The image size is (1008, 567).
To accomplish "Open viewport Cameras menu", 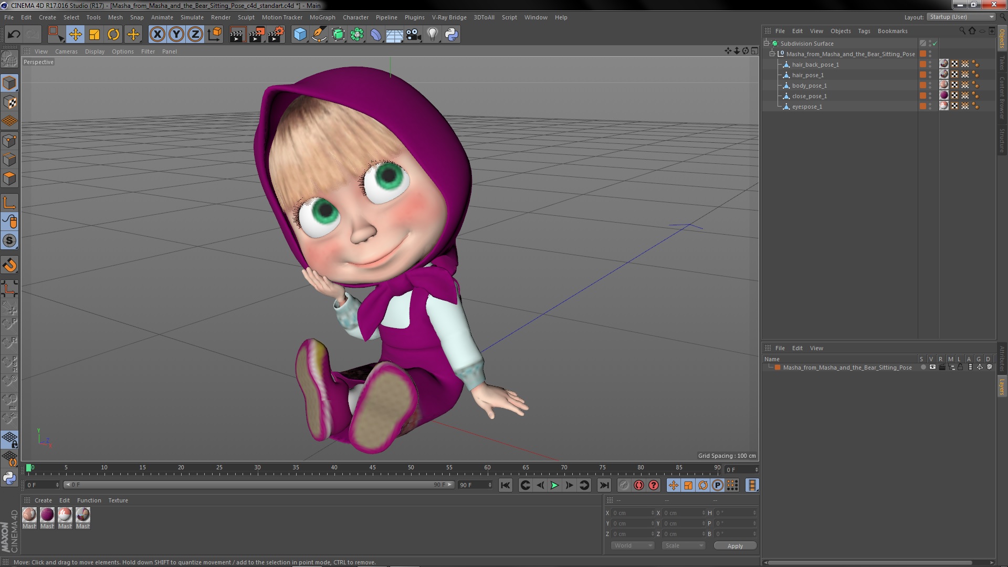I will point(66,51).
